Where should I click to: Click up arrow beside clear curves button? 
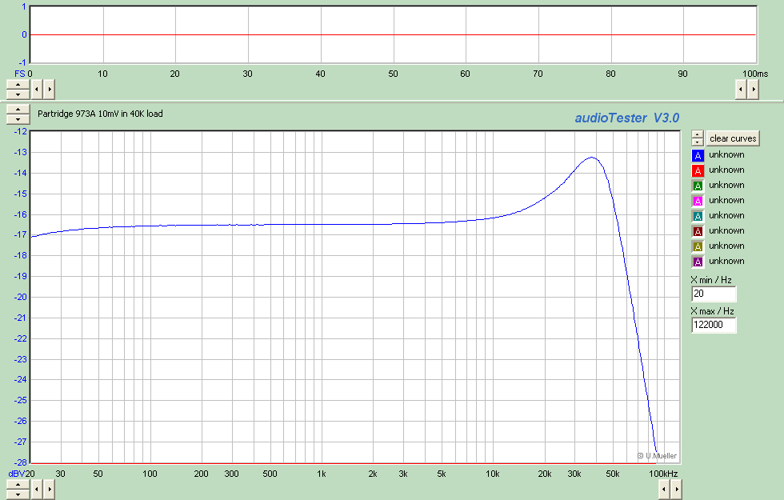pyautogui.click(x=698, y=134)
